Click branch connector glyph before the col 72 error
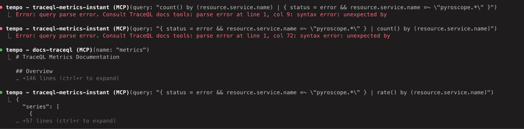 10,36
